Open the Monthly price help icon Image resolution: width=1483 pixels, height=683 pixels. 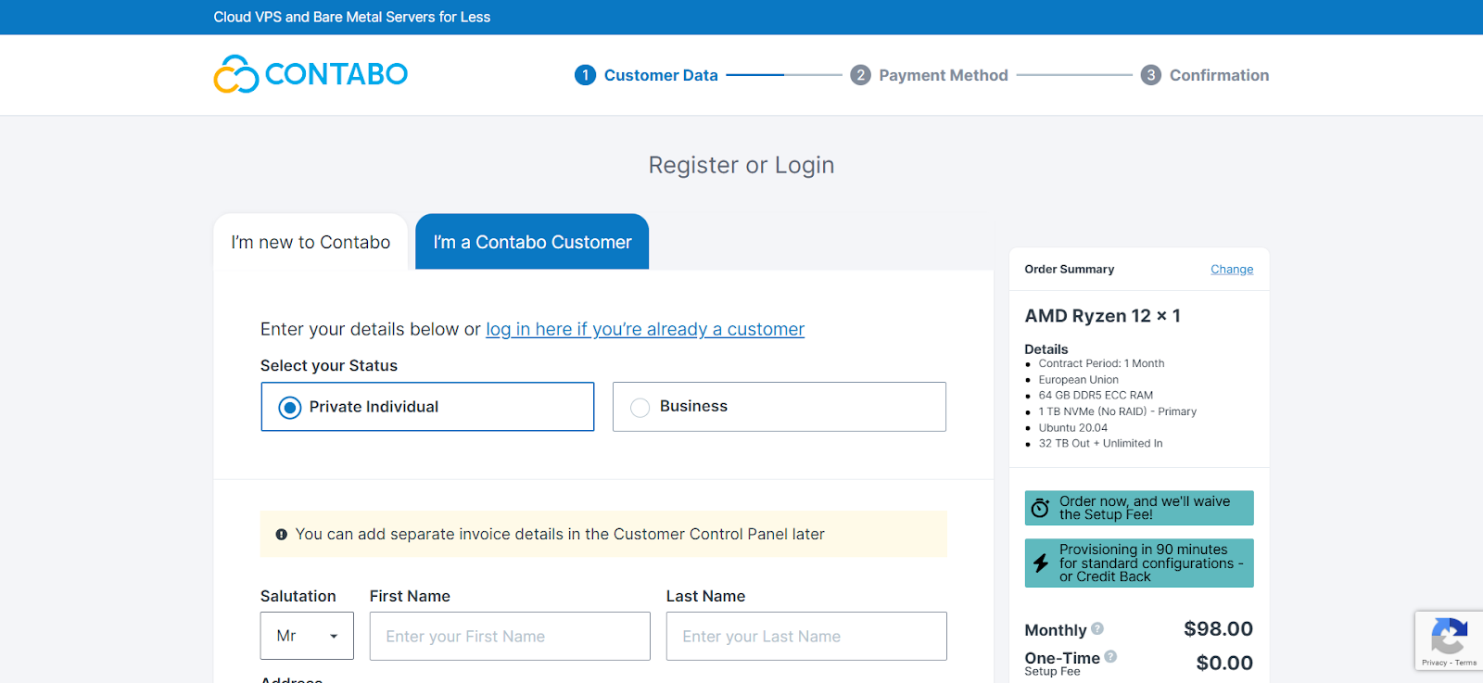pos(1097,628)
